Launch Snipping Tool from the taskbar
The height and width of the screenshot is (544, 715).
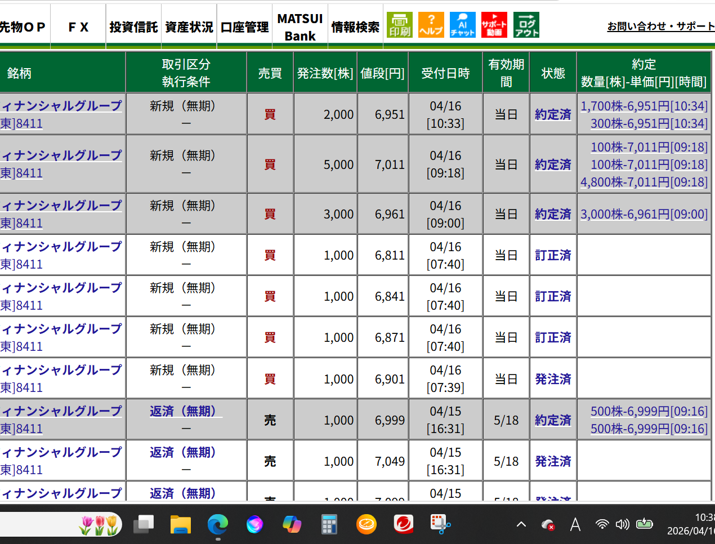coord(440,525)
